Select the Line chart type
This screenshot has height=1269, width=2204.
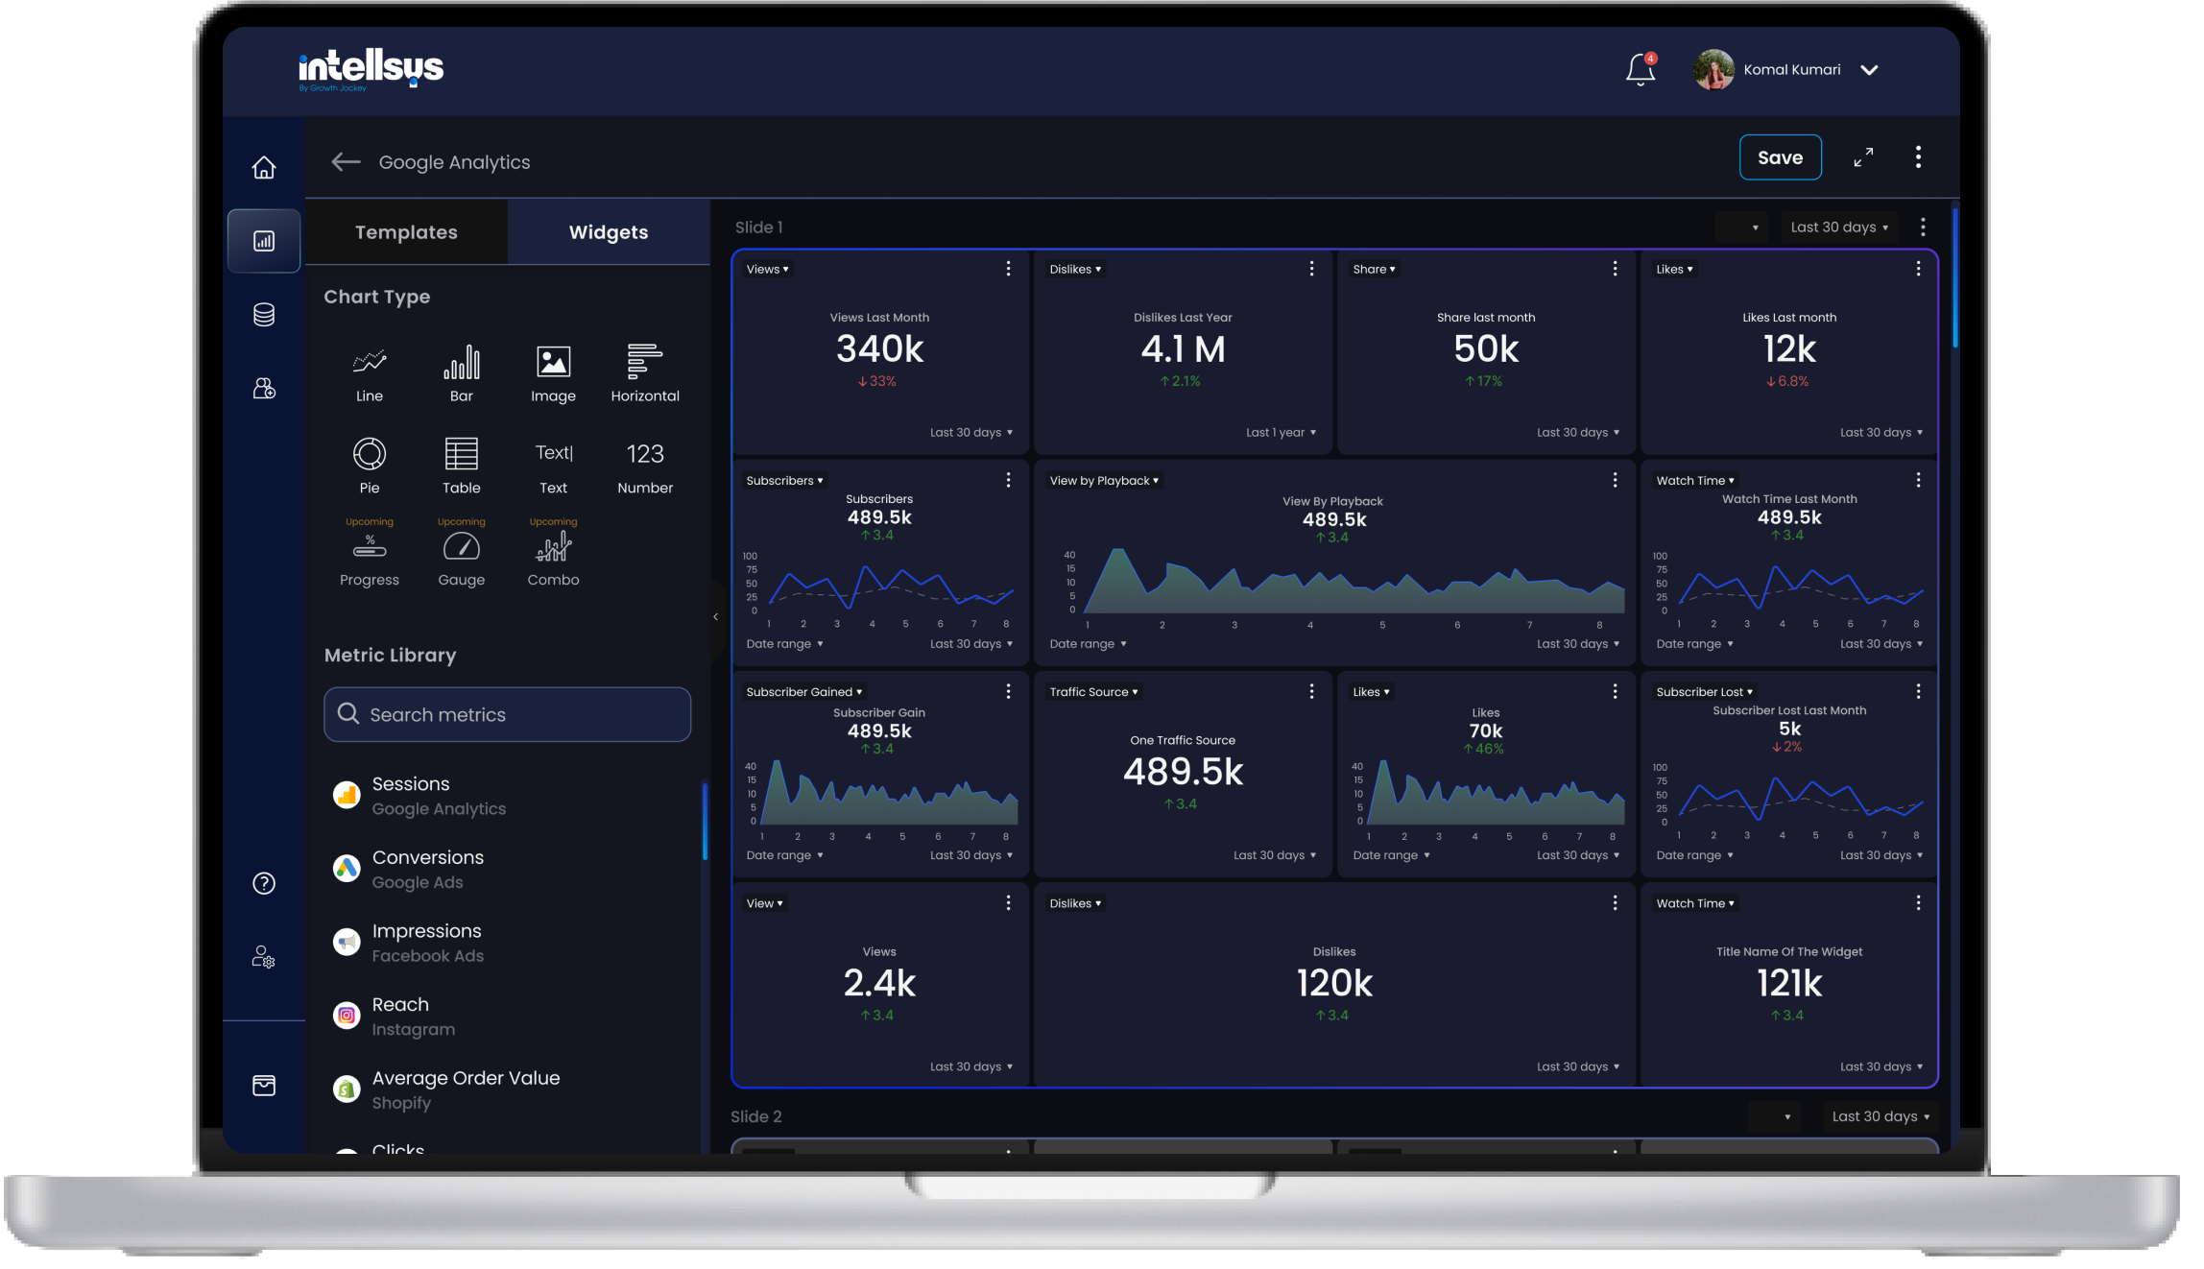(x=370, y=374)
